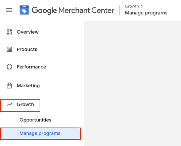Screen dimensions: 181x146
Task: Click the Growth trending arrow icon
Action: point(9,104)
